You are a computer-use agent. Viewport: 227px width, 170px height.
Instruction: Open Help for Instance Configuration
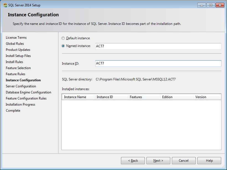[209, 160]
